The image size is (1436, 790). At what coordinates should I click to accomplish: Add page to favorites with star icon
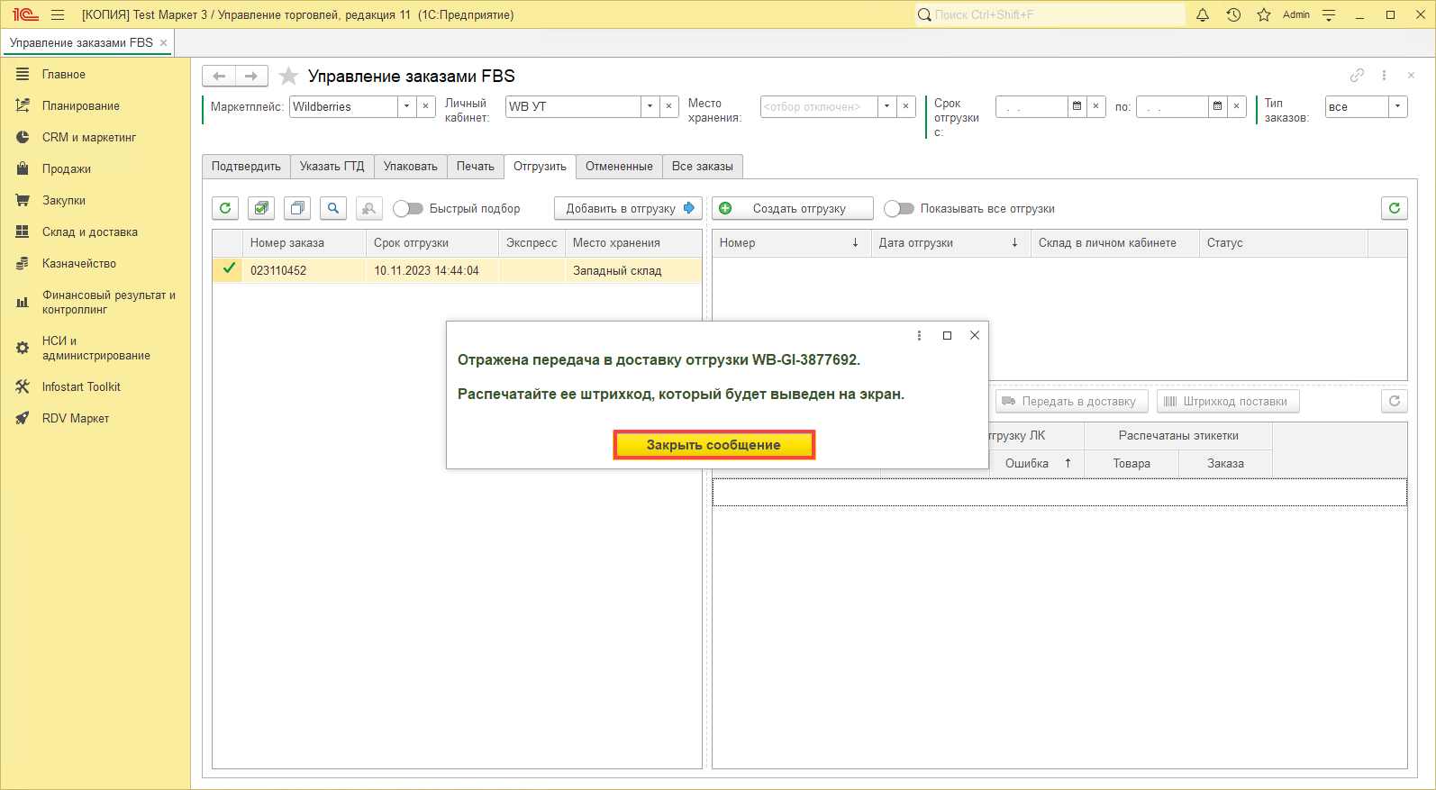click(x=288, y=76)
